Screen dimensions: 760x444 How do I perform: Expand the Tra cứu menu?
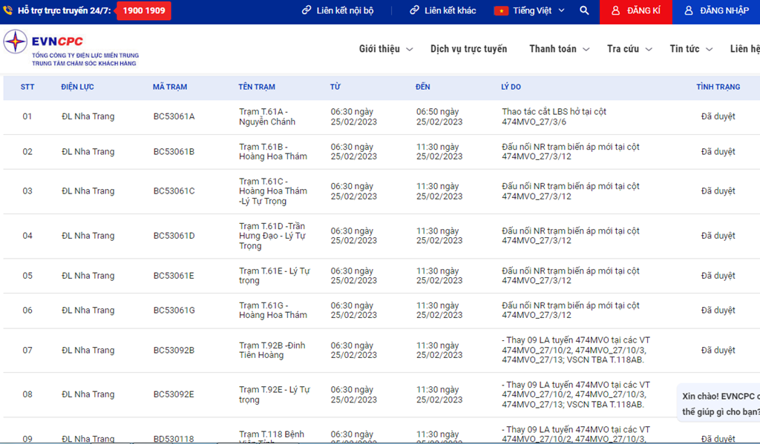click(x=629, y=49)
